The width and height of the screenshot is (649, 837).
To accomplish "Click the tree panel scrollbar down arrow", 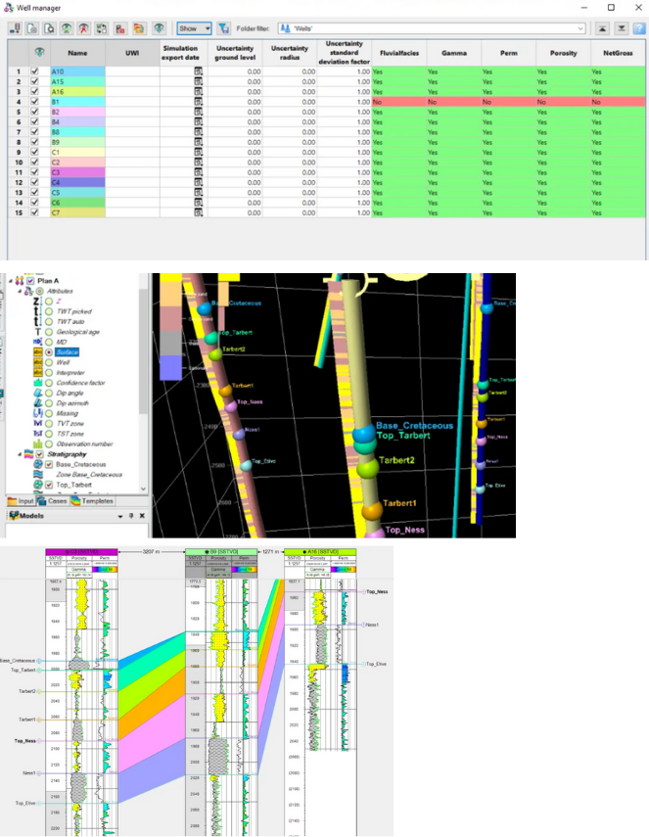I will coord(143,488).
